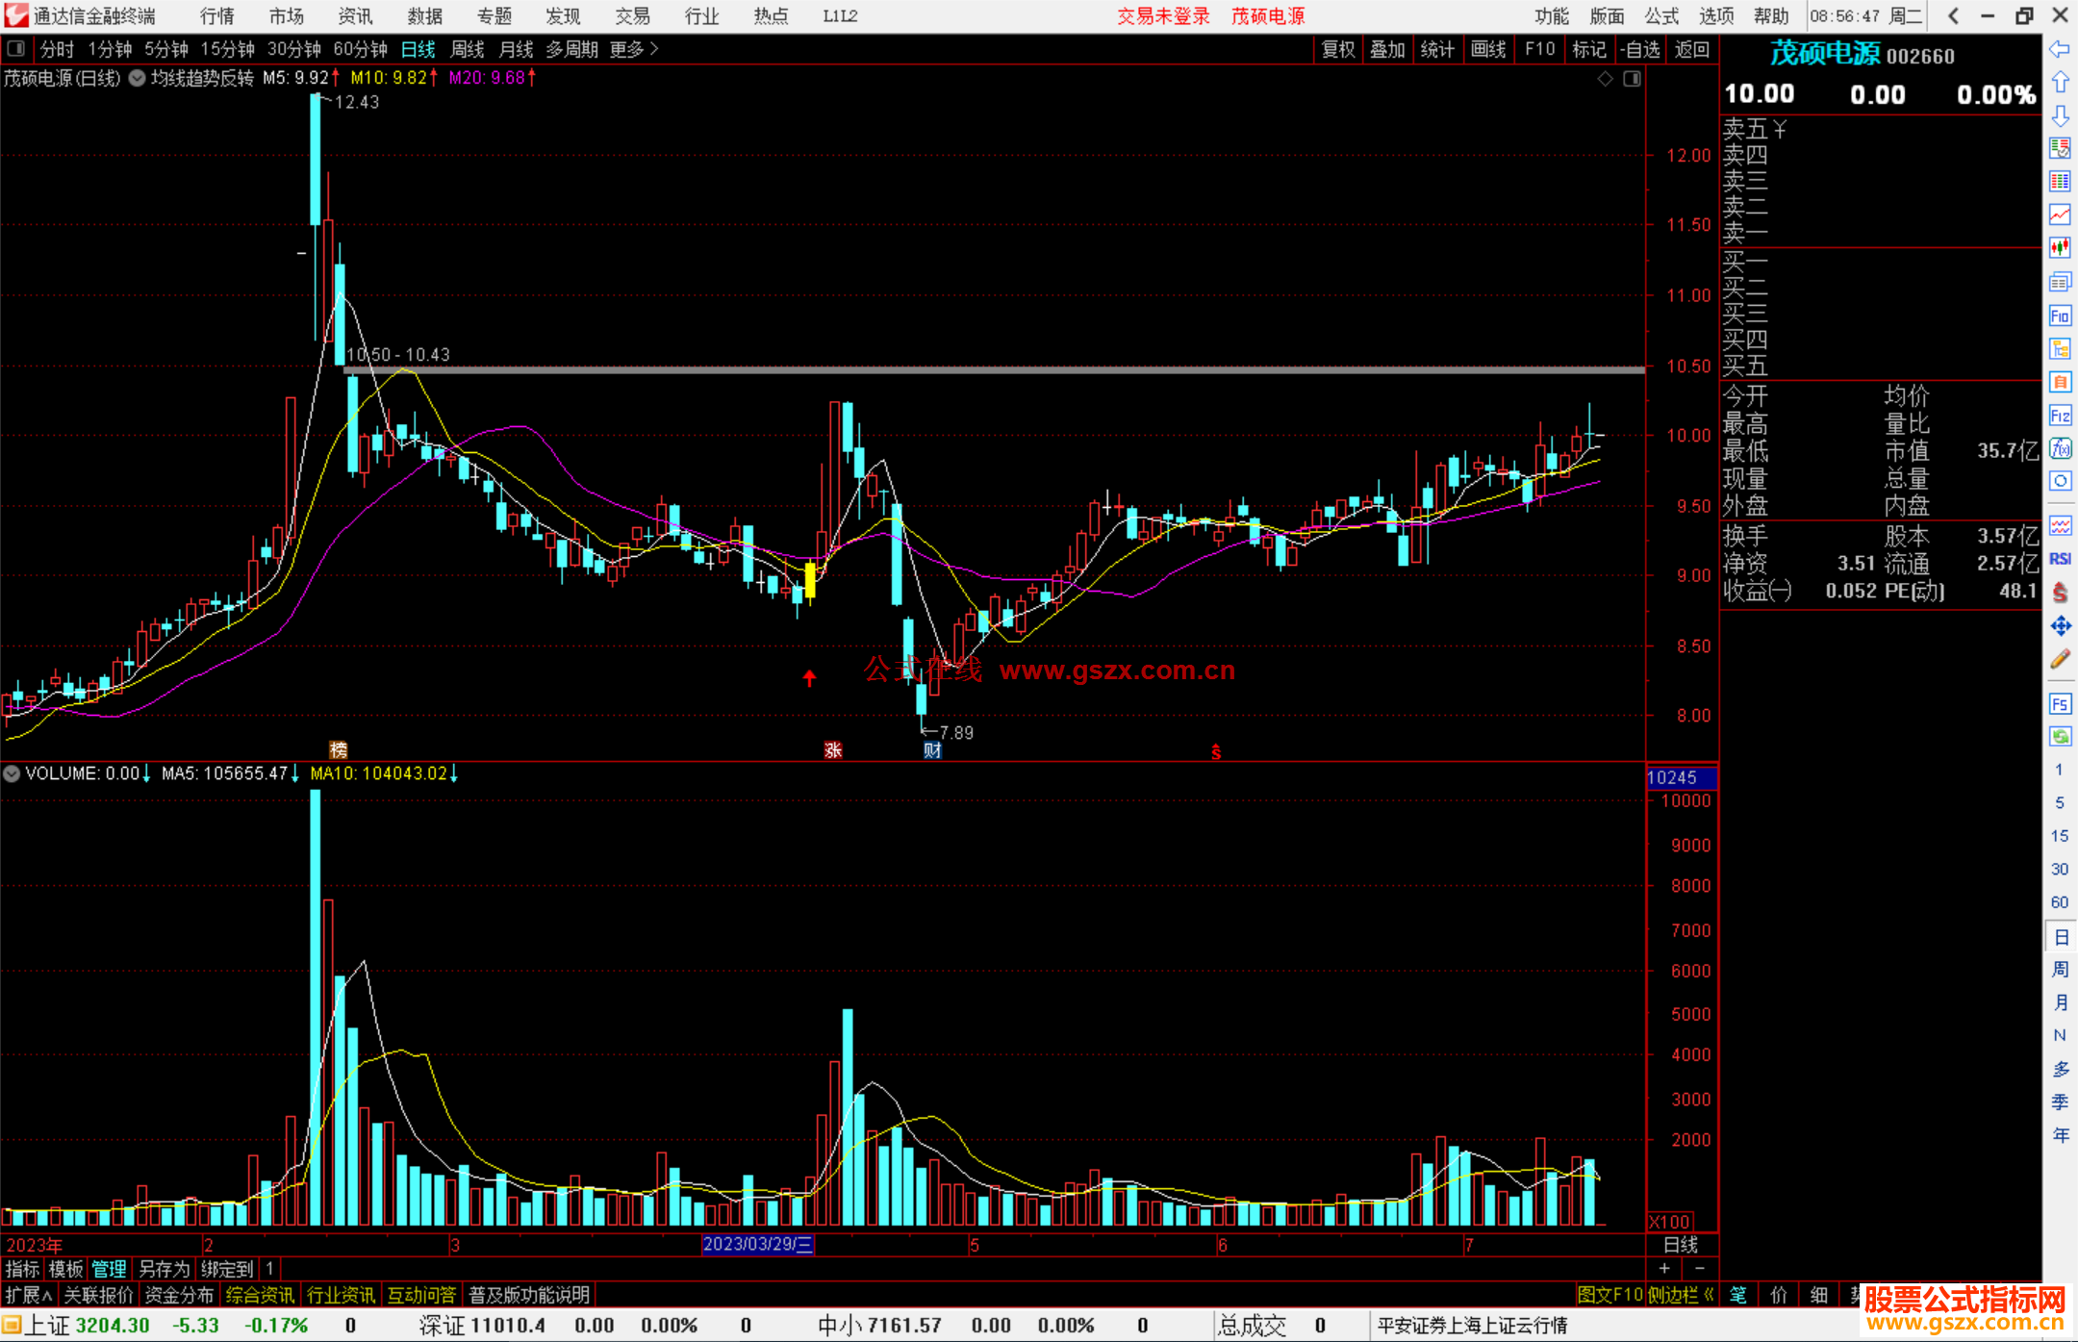Click the 2023/03/29 date marker on timeline
The height and width of the screenshot is (1342, 2078).
point(757,1244)
